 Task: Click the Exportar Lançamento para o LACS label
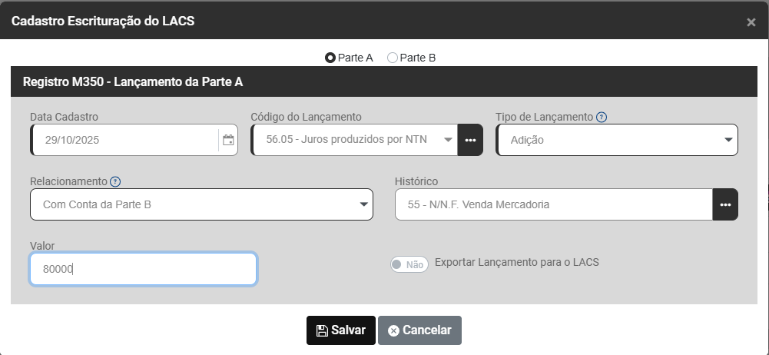516,262
